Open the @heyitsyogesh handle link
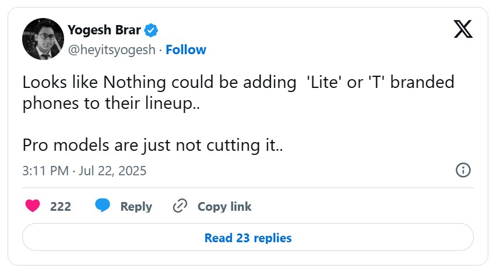Image resolution: width=493 pixels, height=269 pixels. coord(112,50)
